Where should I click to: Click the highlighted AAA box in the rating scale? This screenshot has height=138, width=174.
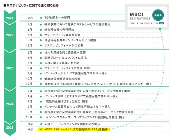point(161,24)
